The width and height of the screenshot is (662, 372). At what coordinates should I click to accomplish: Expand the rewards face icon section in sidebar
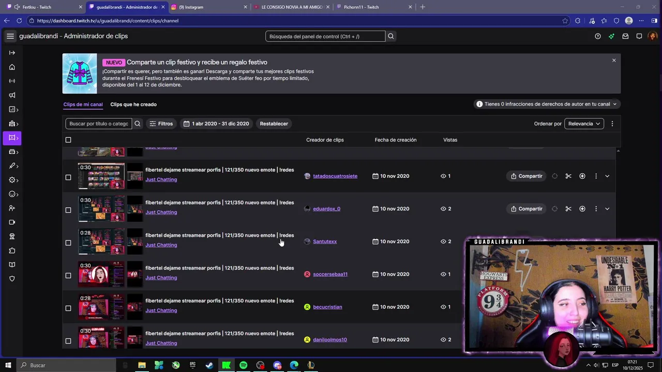click(x=13, y=194)
